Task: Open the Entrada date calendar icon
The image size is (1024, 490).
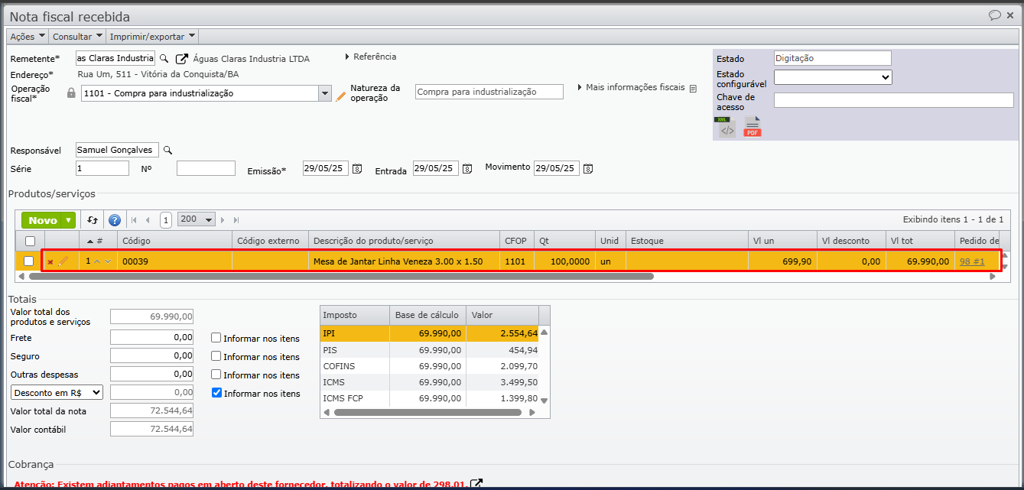Action: [x=467, y=169]
